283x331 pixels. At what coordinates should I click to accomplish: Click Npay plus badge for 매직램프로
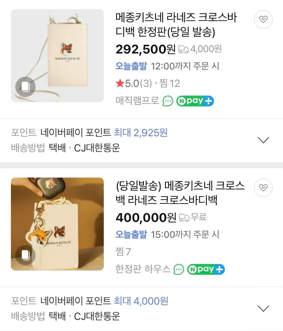(195, 101)
